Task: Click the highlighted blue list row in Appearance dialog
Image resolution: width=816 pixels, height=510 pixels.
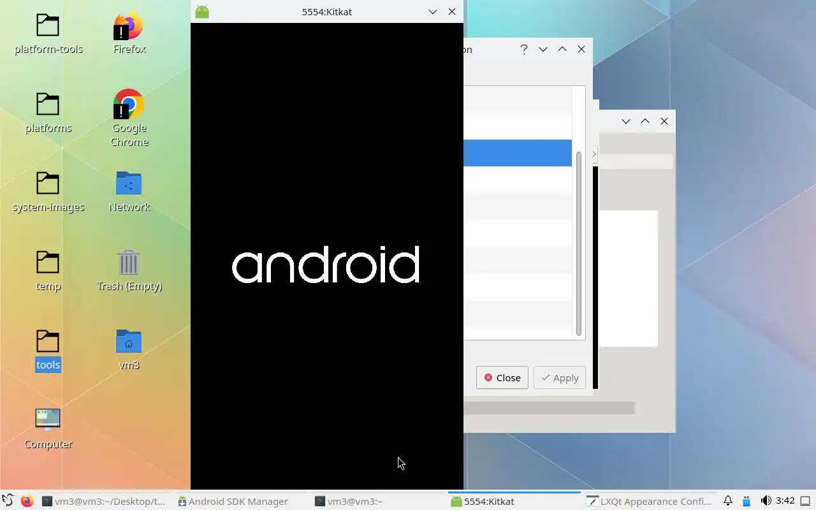Action: pos(518,153)
